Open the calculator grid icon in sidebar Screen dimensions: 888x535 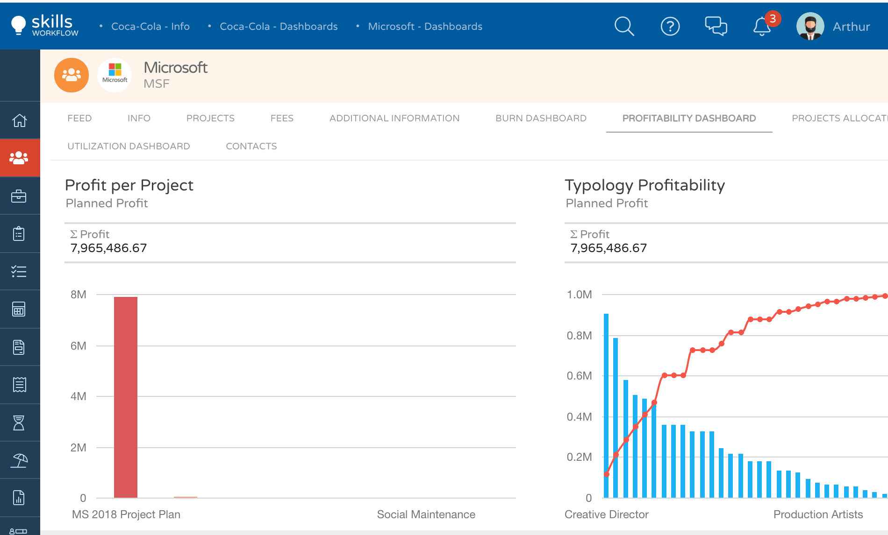[x=20, y=309]
